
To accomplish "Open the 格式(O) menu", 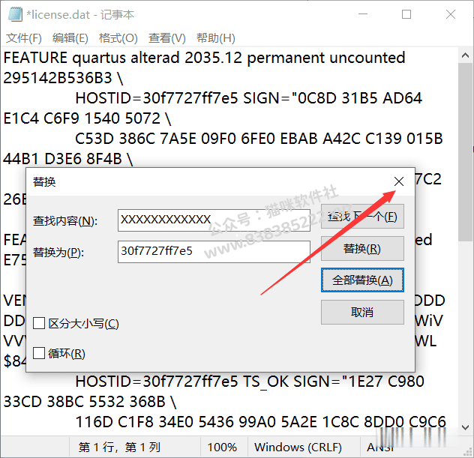I will [x=118, y=38].
